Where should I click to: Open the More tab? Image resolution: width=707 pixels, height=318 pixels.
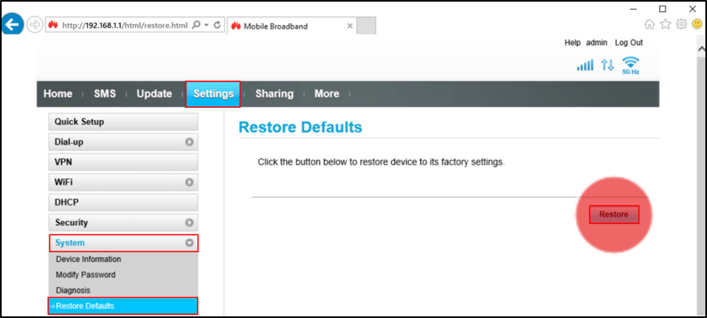point(327,94)
